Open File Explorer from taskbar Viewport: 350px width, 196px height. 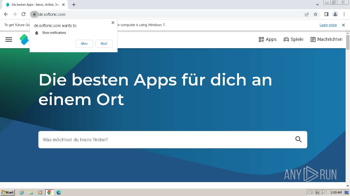(31, 192)
